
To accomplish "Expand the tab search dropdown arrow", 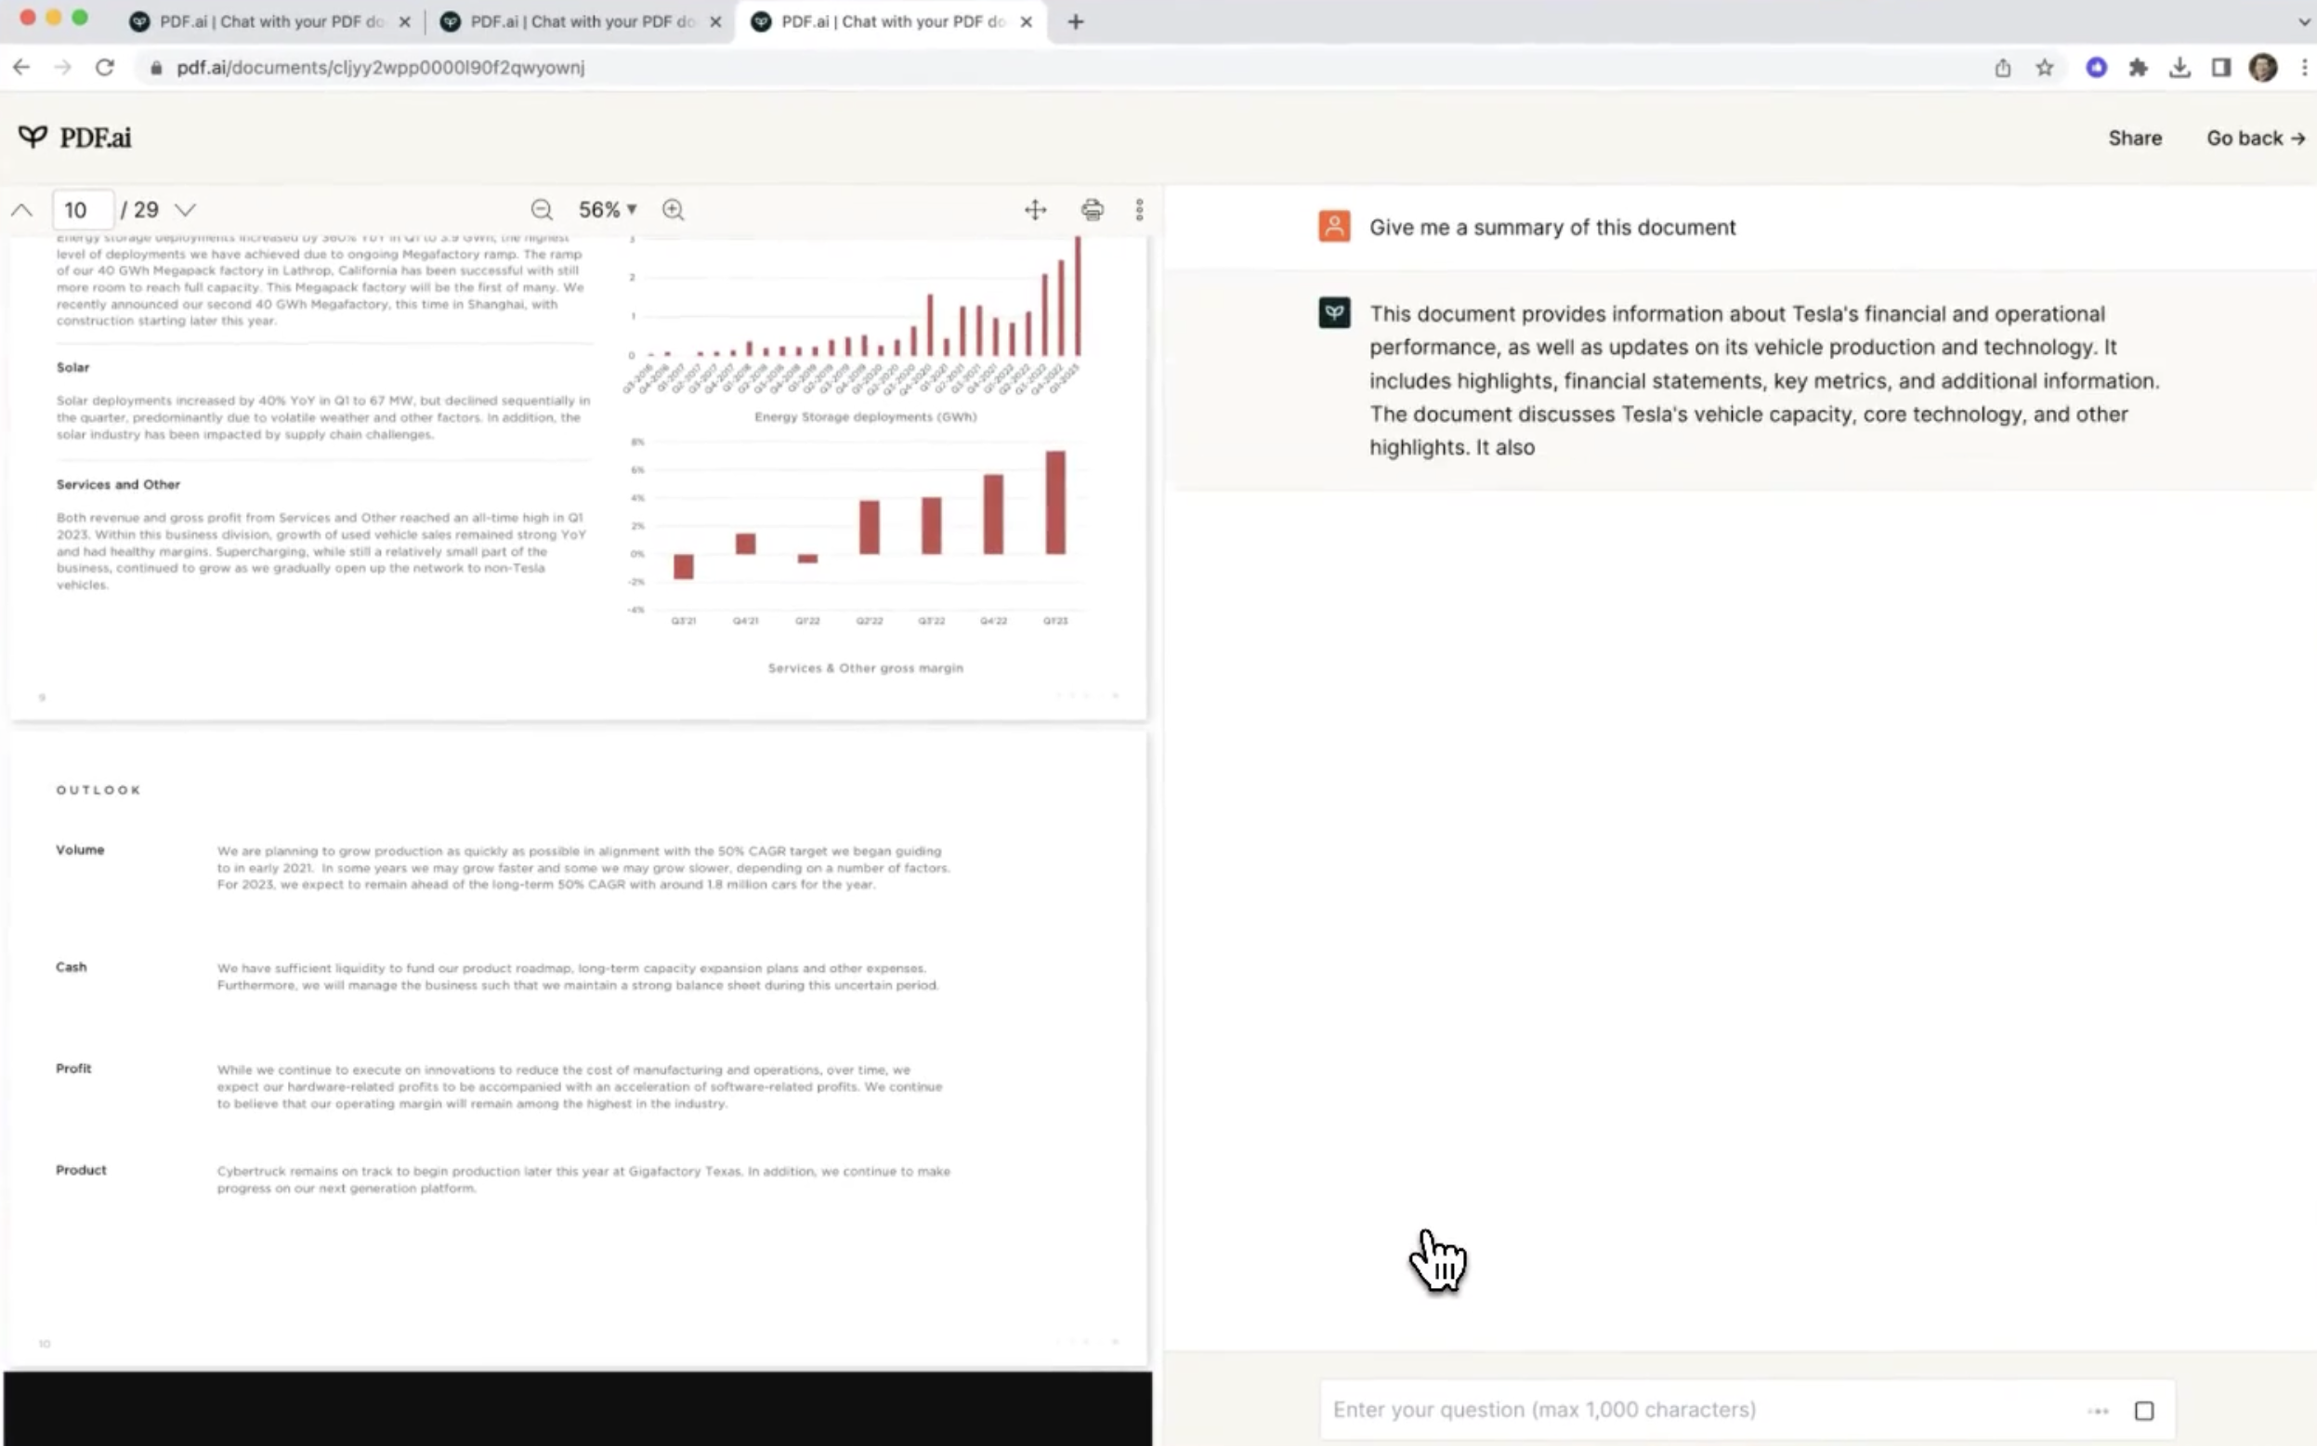I will [x=2304, y=21].
